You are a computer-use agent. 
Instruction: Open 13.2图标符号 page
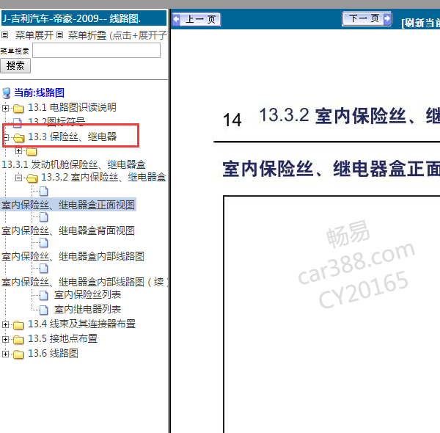tap(56, 121)
